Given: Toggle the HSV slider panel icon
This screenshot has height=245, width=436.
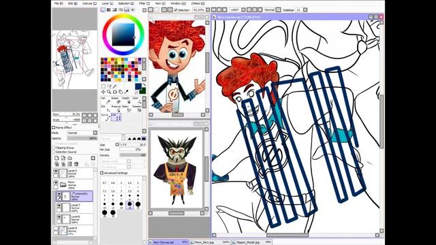Looking at the screenshot, I should click(x=114, y=10).
